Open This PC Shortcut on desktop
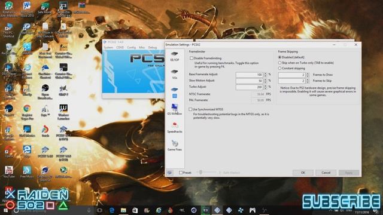 pyautogui.click(x=9, y=30)
